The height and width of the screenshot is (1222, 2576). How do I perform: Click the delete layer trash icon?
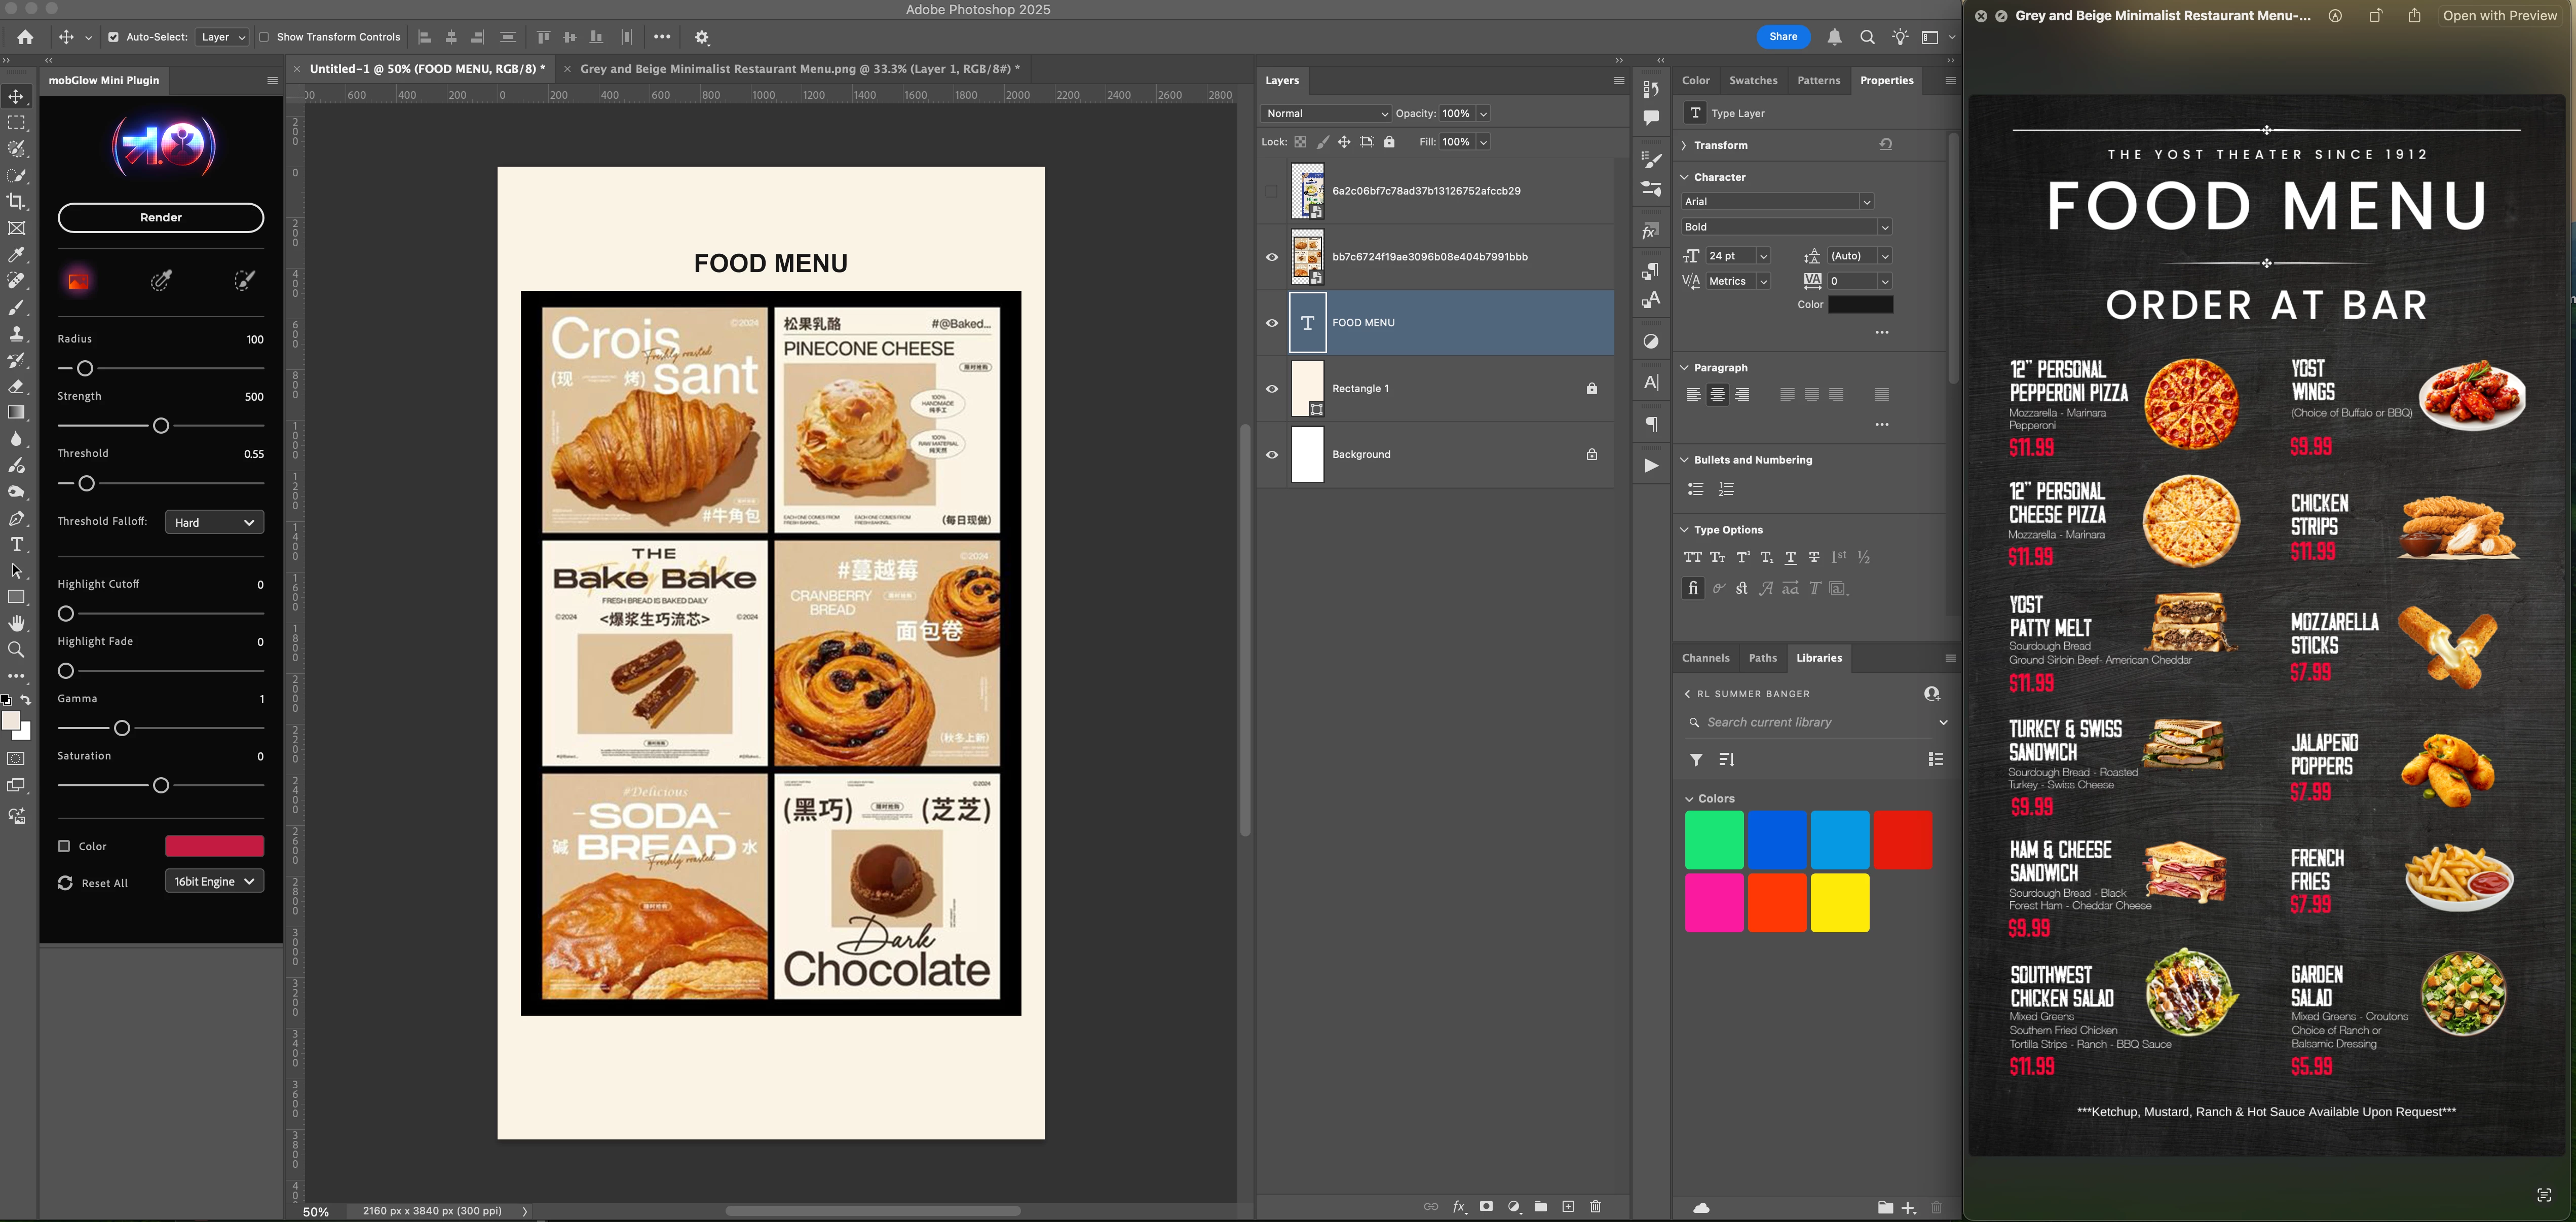[1596, 1207]
